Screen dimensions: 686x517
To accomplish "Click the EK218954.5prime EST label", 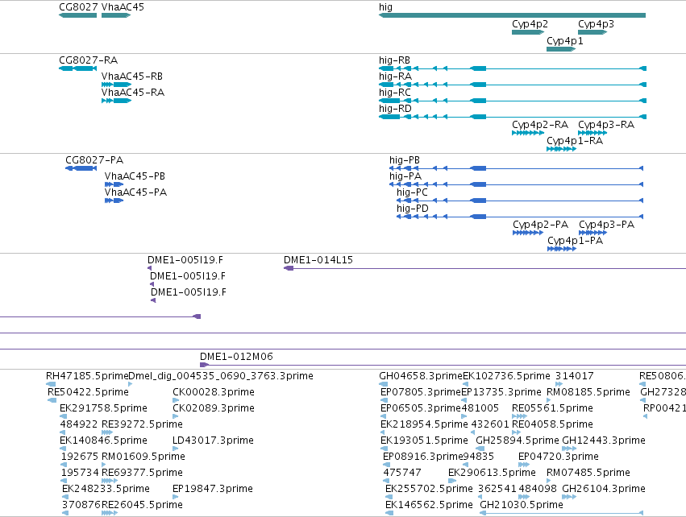I will tap(424, 424).
